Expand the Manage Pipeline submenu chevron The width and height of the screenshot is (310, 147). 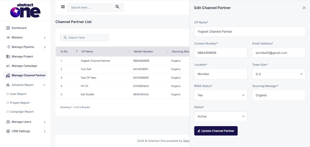(45, 47)
